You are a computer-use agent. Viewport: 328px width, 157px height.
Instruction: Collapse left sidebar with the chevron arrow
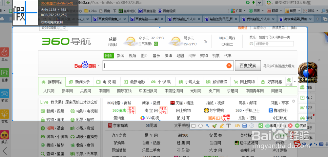[5, 151]
